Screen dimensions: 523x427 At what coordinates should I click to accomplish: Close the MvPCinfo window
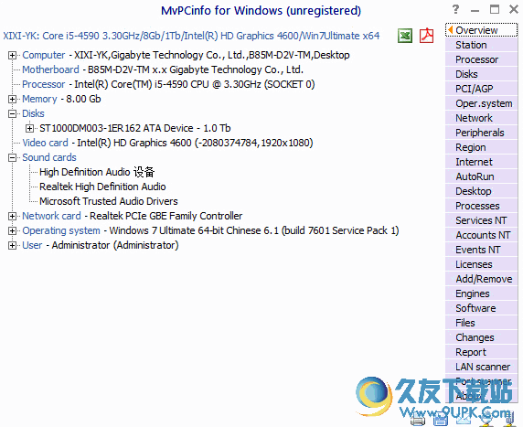pyautogui.click(x=514, y=9)
